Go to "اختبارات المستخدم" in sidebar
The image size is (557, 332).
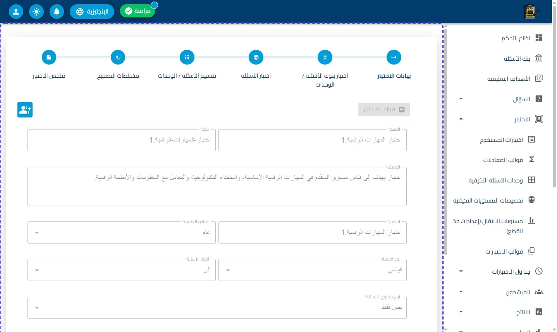501,140
